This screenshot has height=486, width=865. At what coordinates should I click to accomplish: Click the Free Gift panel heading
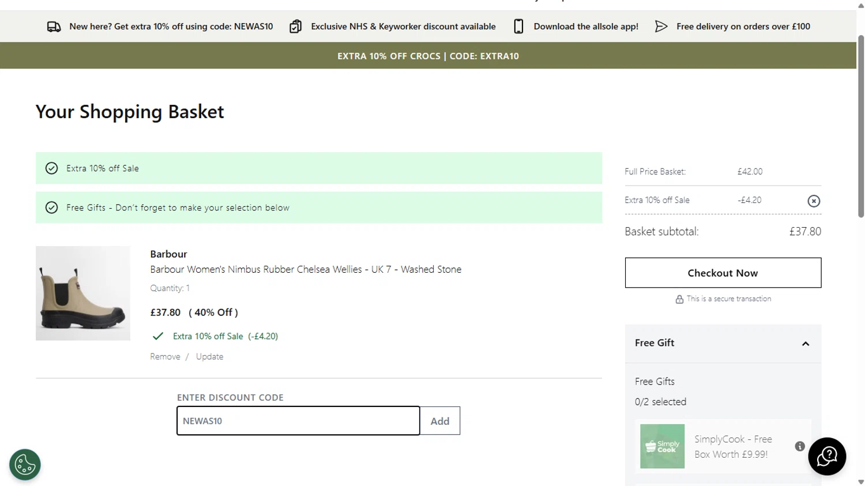click(655, 343)
